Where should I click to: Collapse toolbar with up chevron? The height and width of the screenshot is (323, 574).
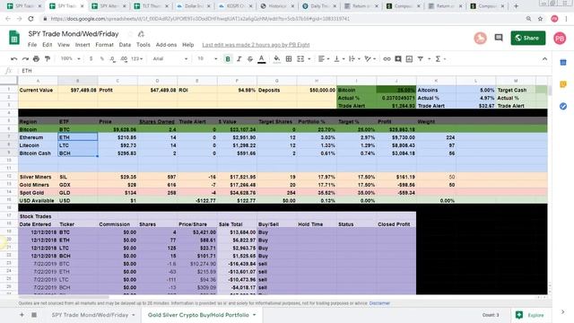click(x=544, y=59)
